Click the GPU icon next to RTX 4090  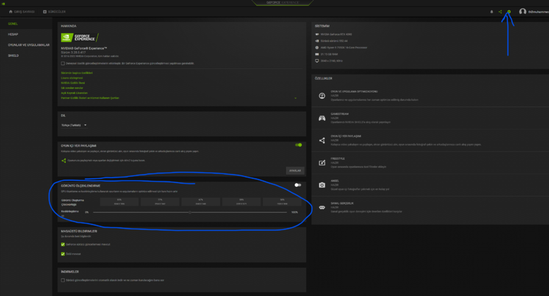[317, 34]
